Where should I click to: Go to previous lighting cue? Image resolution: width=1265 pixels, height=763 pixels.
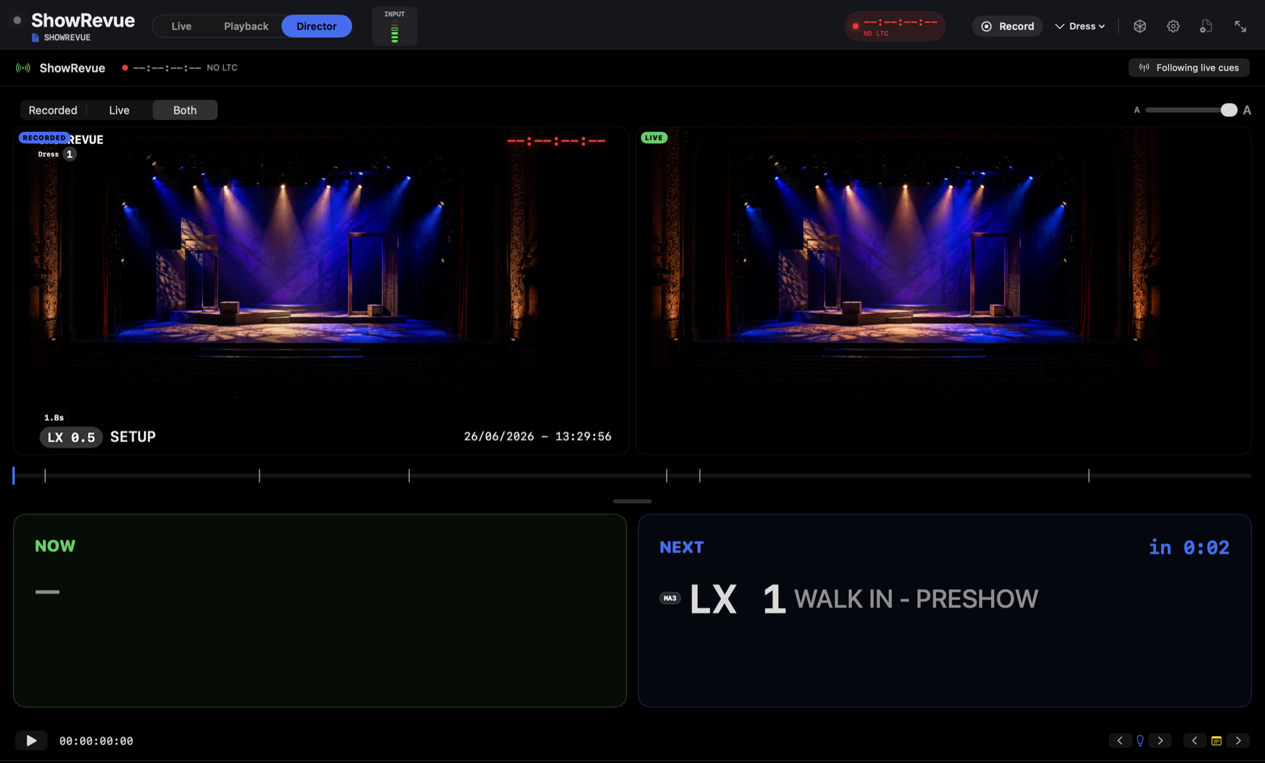click(1120, 741)
